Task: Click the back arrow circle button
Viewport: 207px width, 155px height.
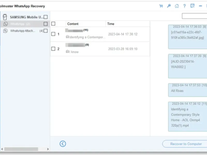Action: click(63, 144)
